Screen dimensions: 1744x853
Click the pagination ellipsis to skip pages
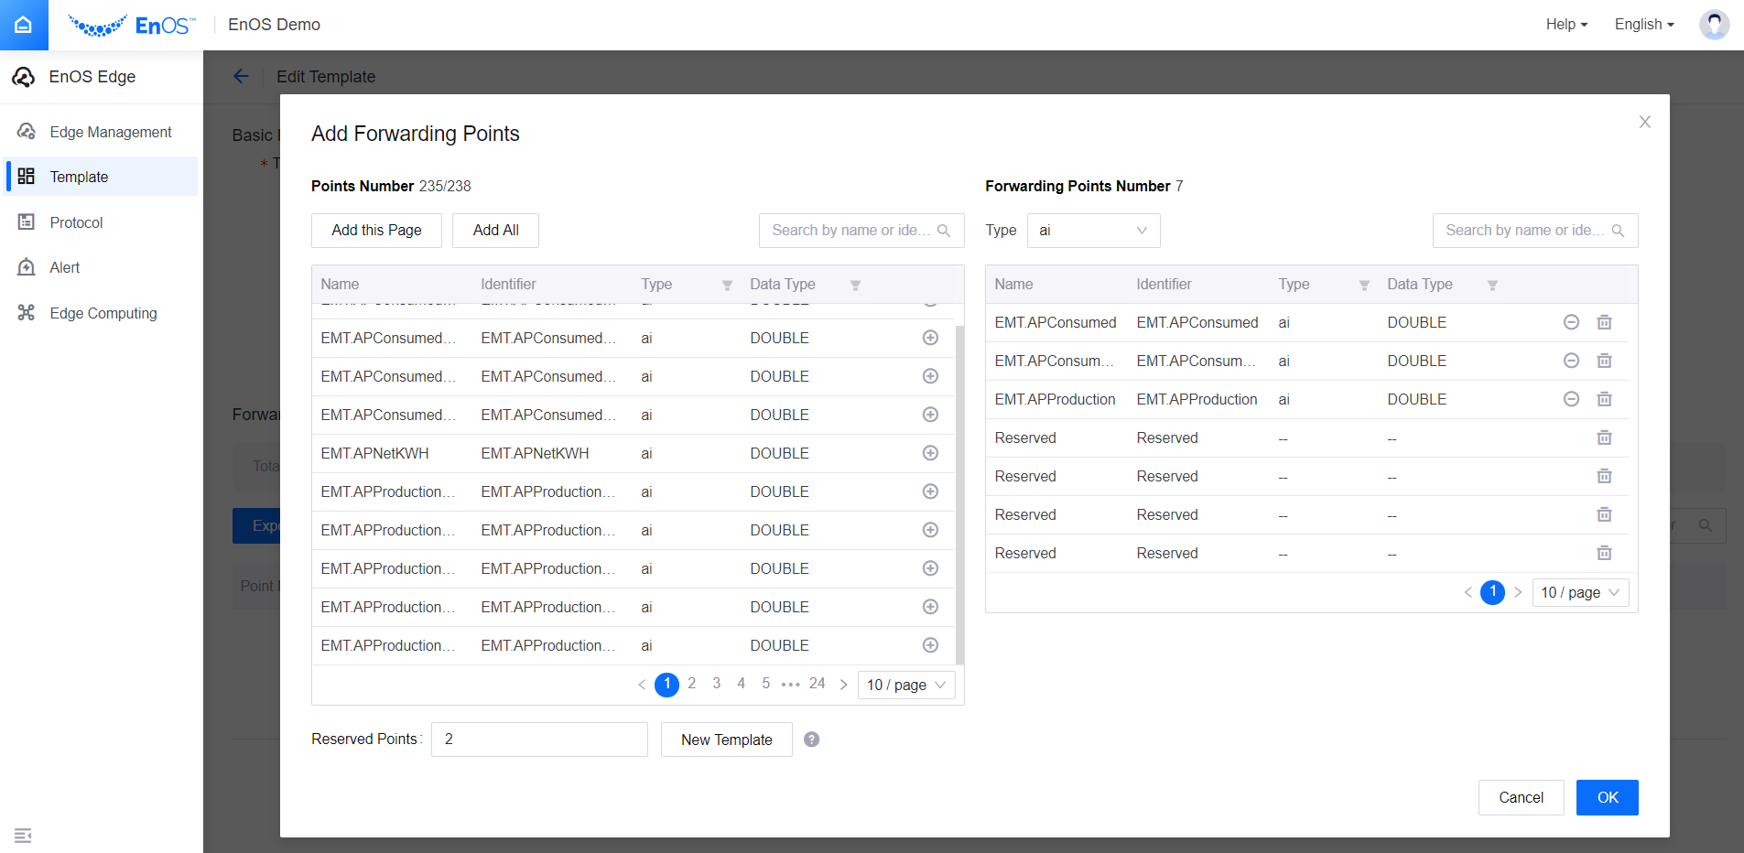click(x=790, y=685)
